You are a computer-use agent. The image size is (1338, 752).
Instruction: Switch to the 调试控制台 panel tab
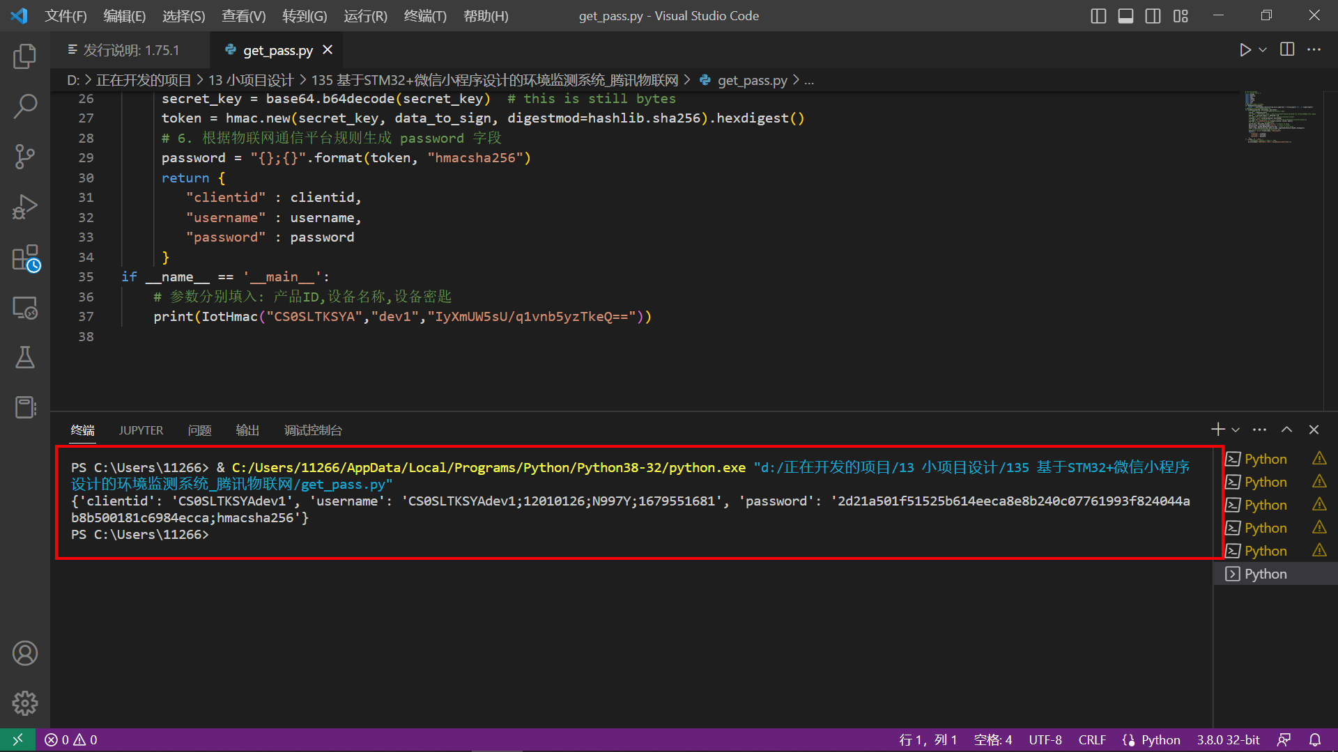313,430
